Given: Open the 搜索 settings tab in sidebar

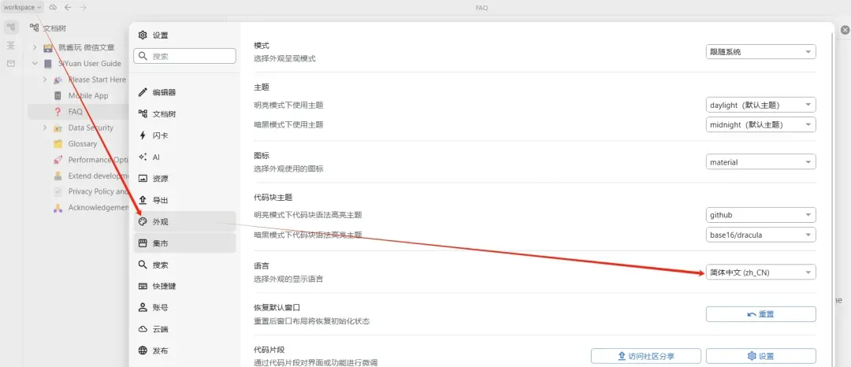Looking at the screenshot, I should [184, 265].
